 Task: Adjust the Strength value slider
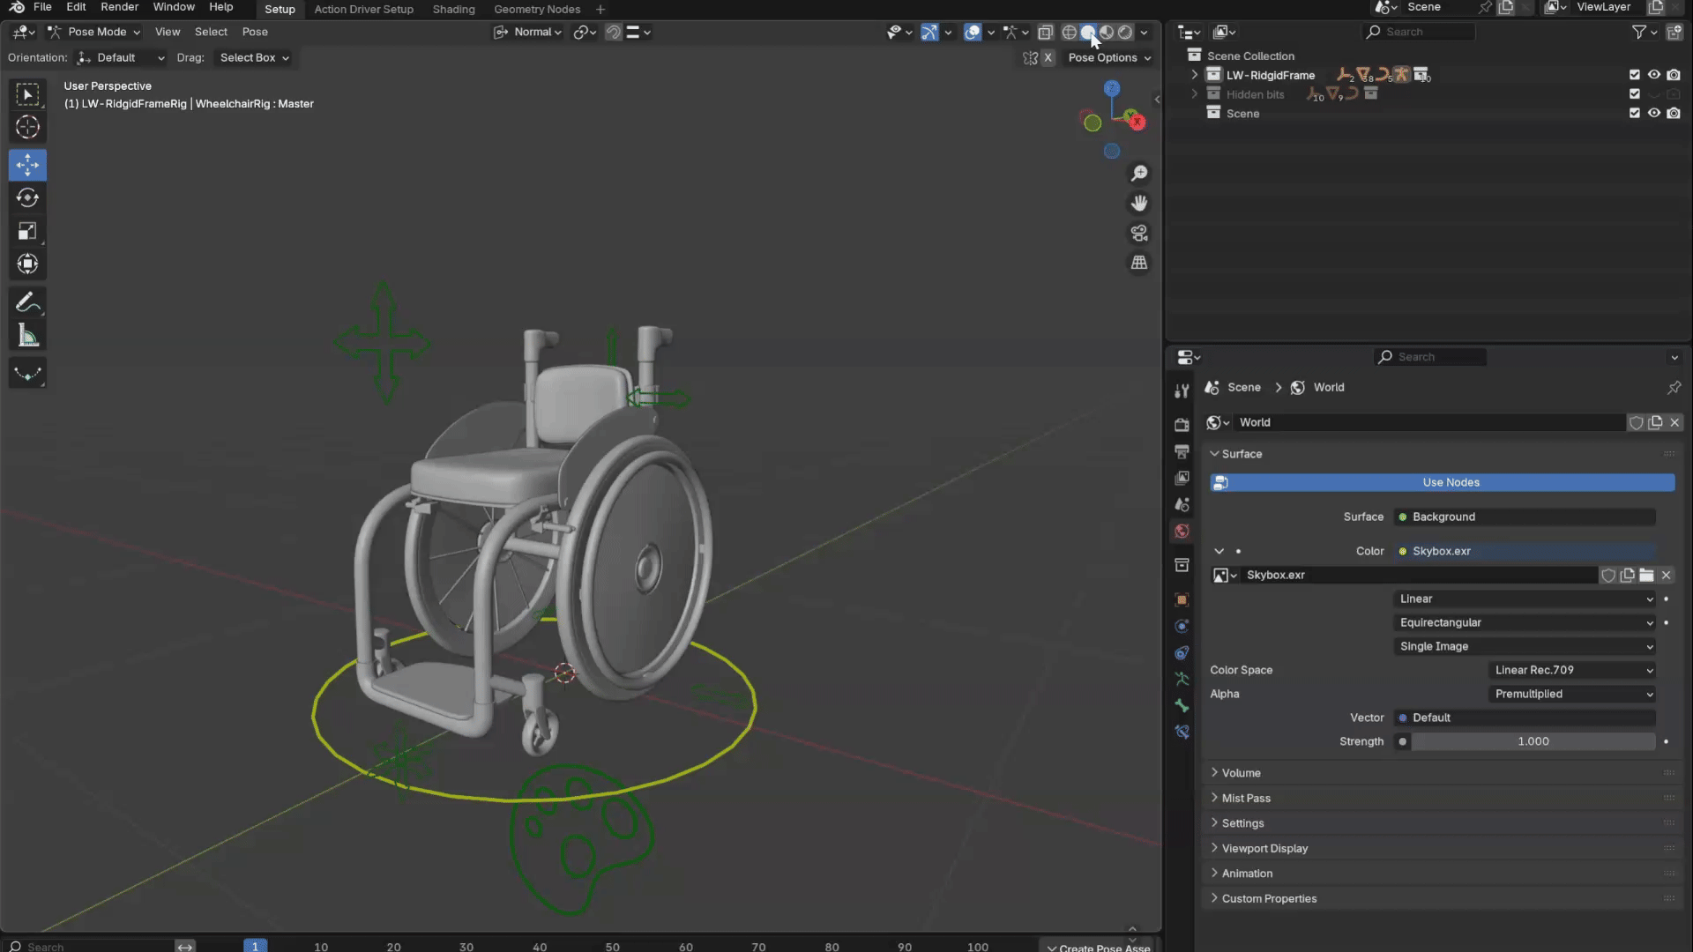tap(1533, 741)
